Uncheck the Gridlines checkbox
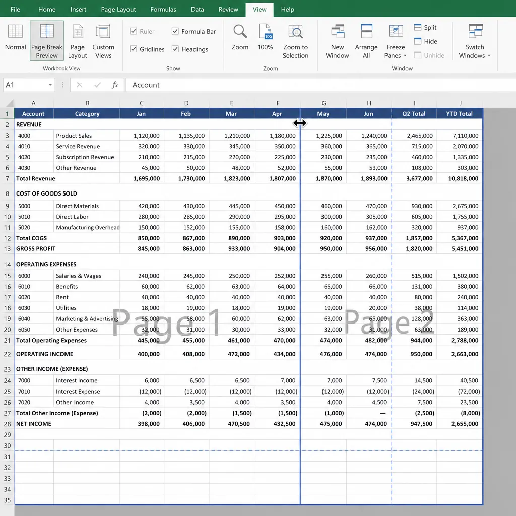Image resolution: width=516 pixels, height=516 pixels. pyautogui.click(x=147, y=49)
